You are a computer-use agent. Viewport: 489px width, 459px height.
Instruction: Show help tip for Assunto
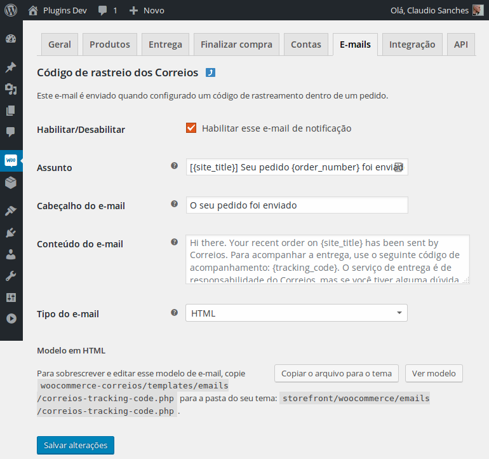click(175, 166)
